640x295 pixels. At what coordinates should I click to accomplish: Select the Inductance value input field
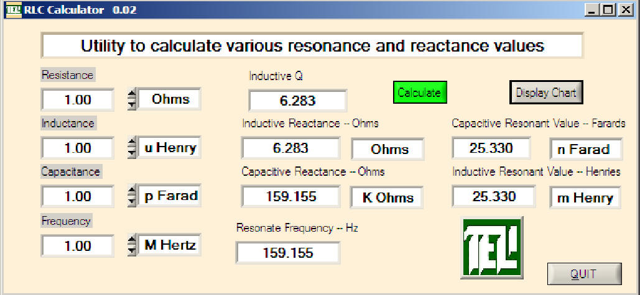78,148
